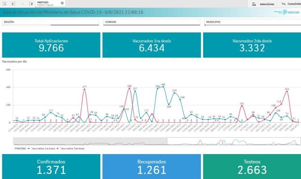Click the Conocimientos label
The width and height of the screenshot is (301, 179).
point(294,4)
